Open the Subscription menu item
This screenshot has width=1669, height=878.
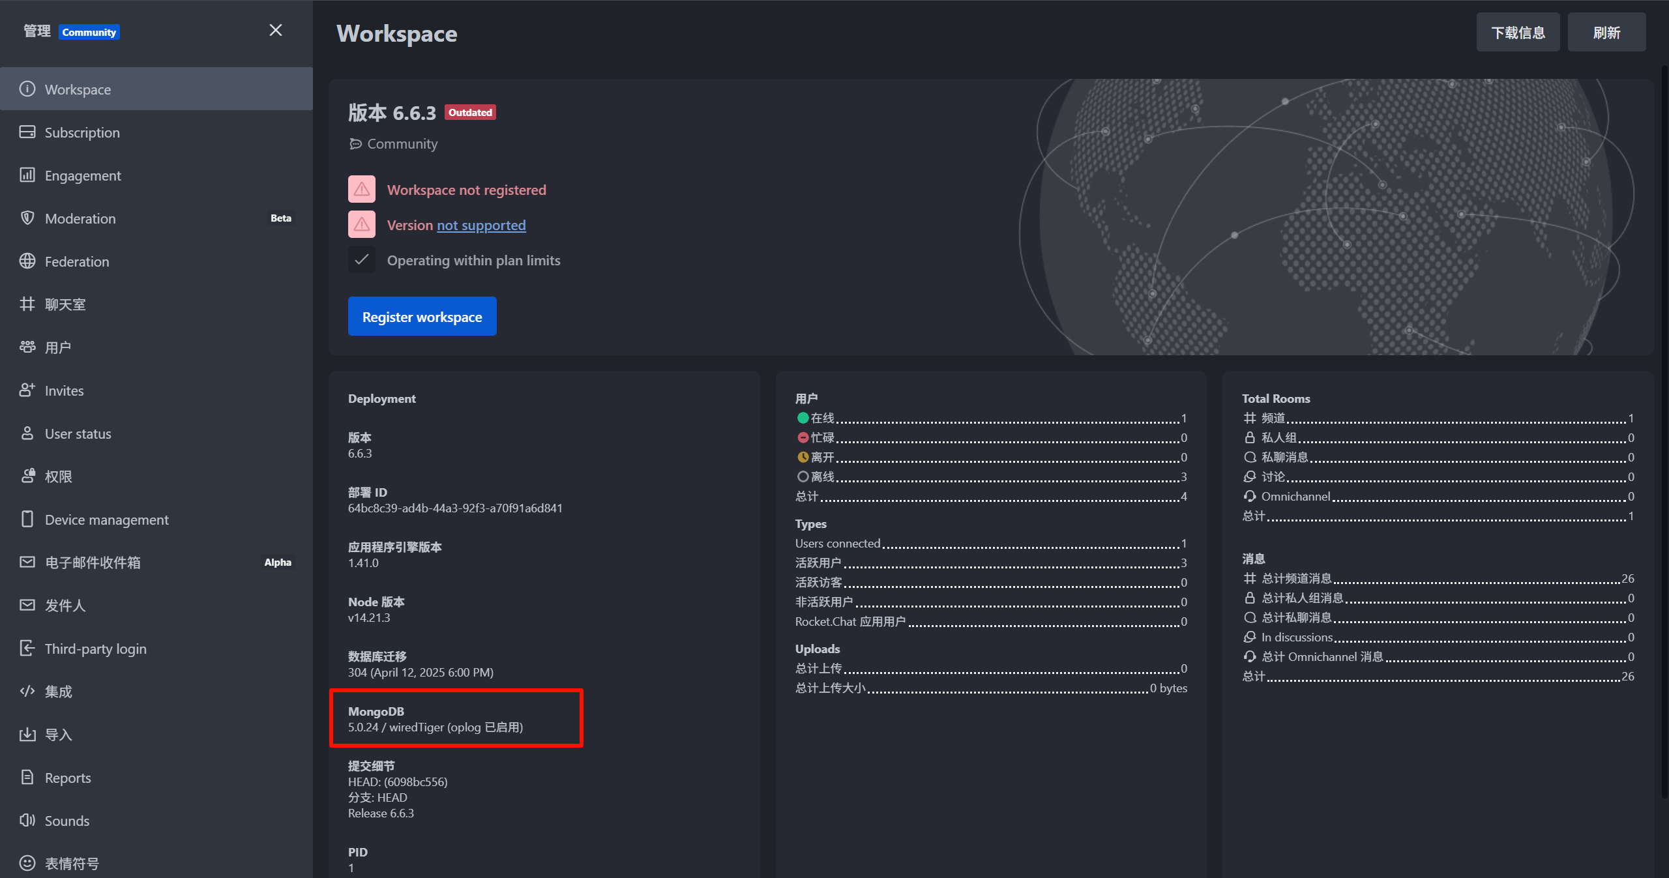[156, 132]
